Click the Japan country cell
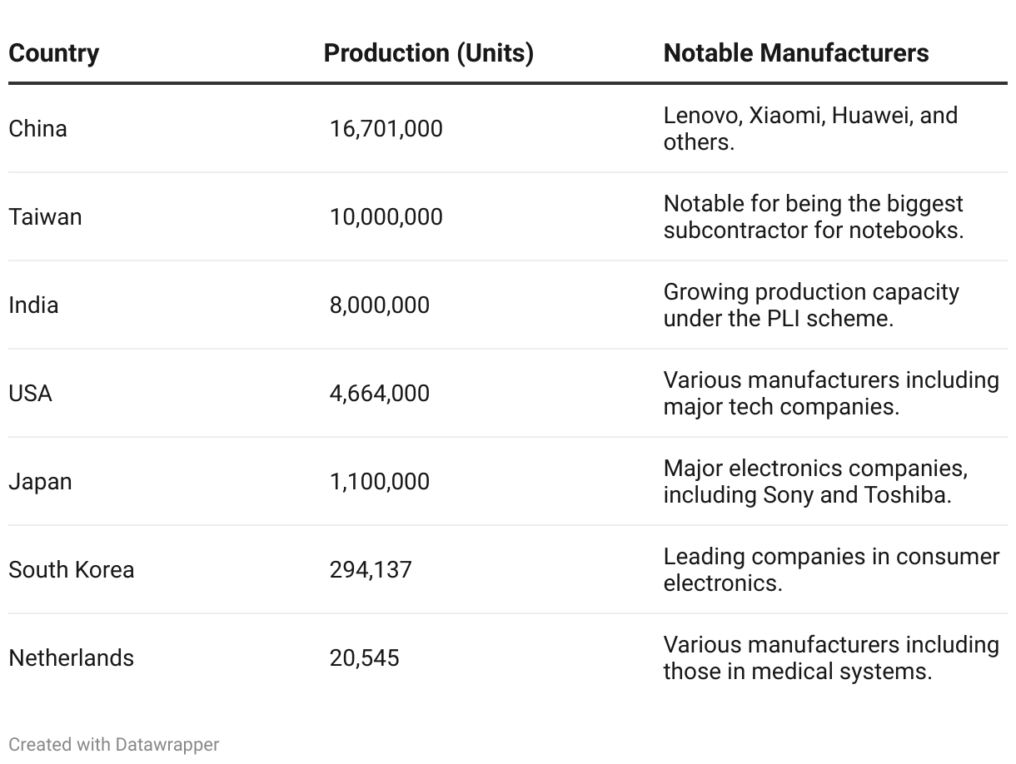This screenshot has width=1016, height=764. [40, 481]
